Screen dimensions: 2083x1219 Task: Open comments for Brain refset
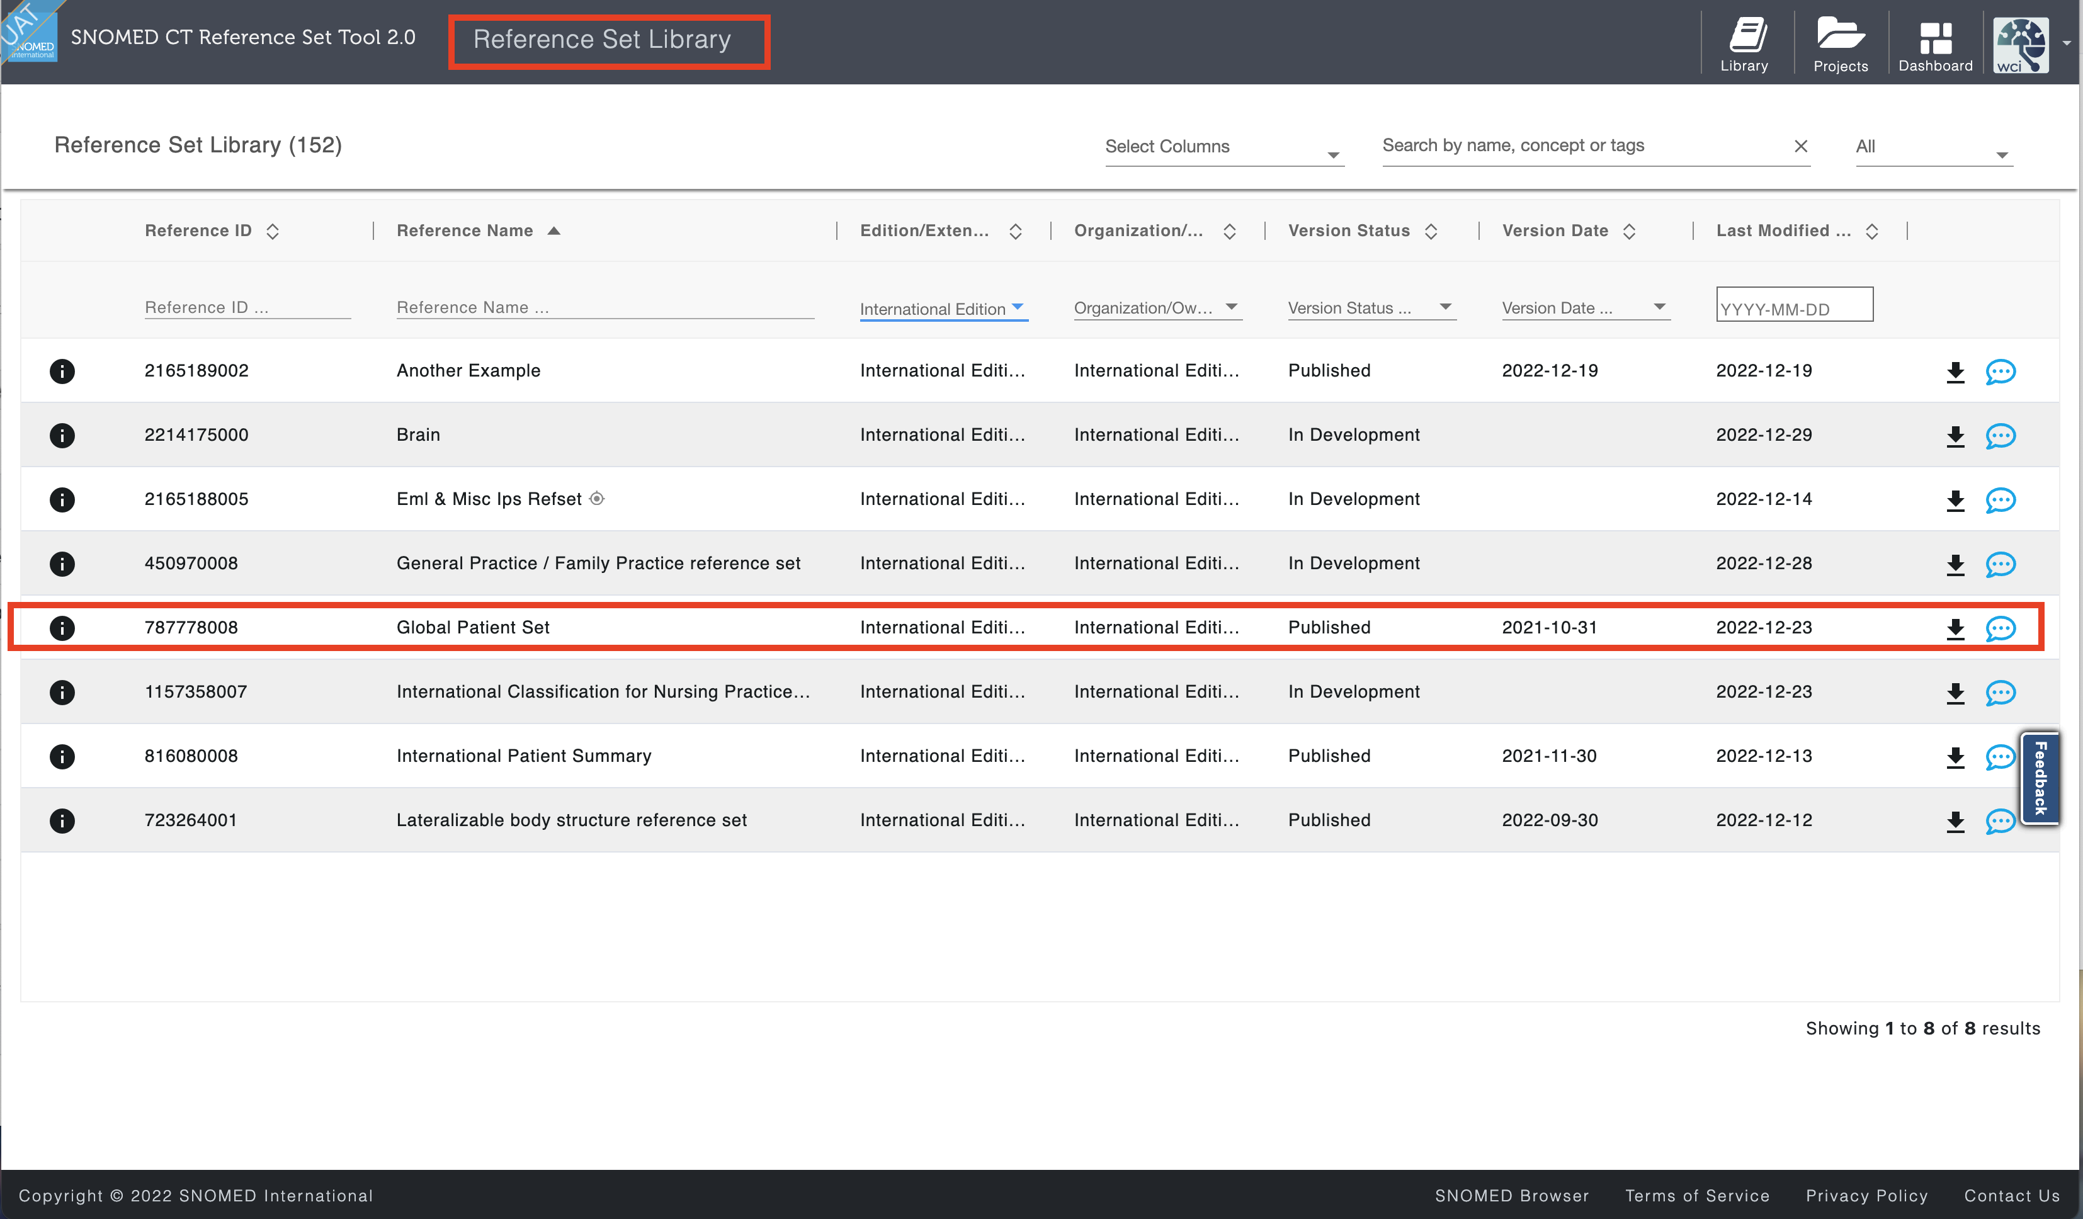click(x=2001, y=436)
